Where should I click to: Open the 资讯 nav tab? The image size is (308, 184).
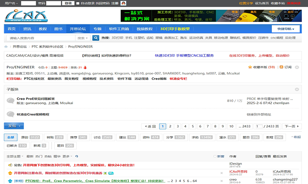27,29
